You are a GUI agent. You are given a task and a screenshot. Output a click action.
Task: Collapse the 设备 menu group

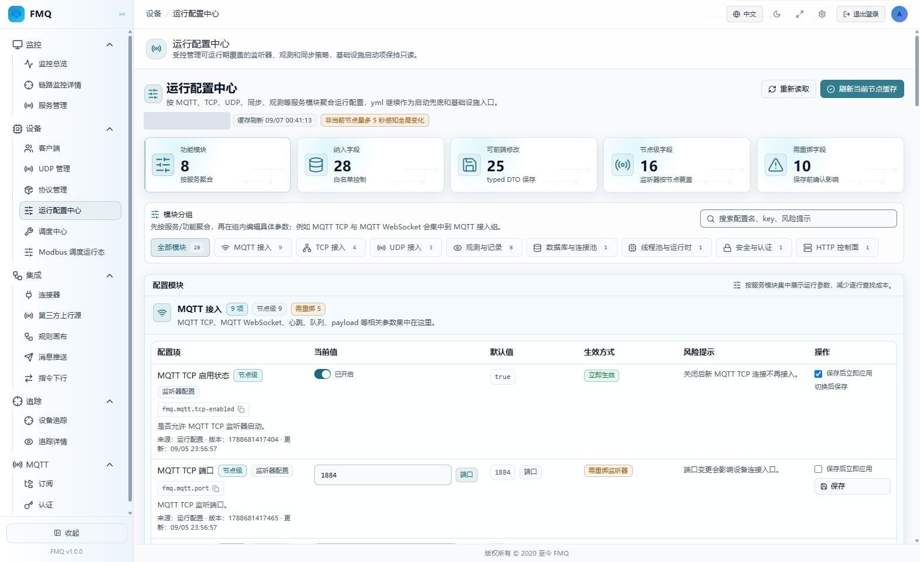(110, 129)
